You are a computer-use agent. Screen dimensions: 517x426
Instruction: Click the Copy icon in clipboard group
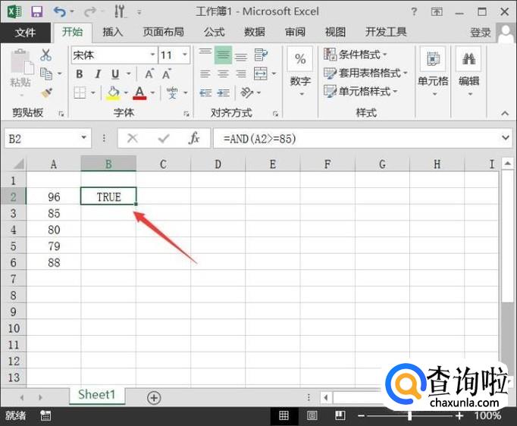(46, 74)
